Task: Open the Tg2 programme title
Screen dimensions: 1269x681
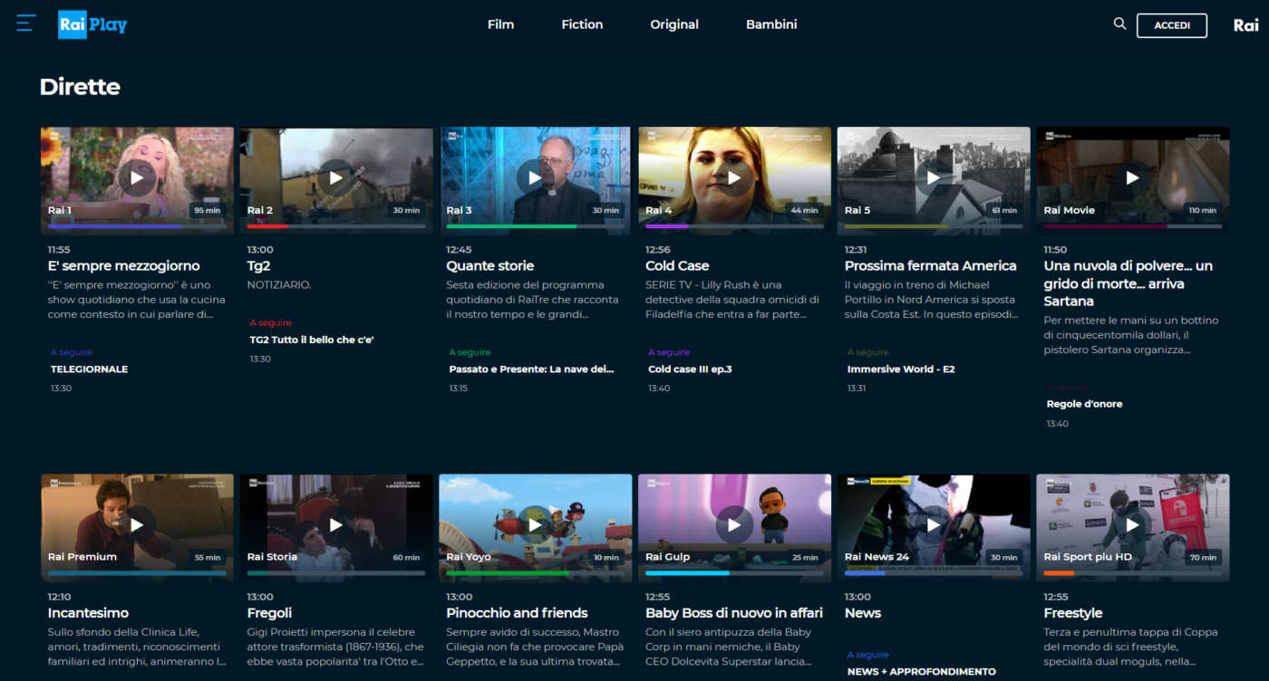Action: (x=259, y=266)
